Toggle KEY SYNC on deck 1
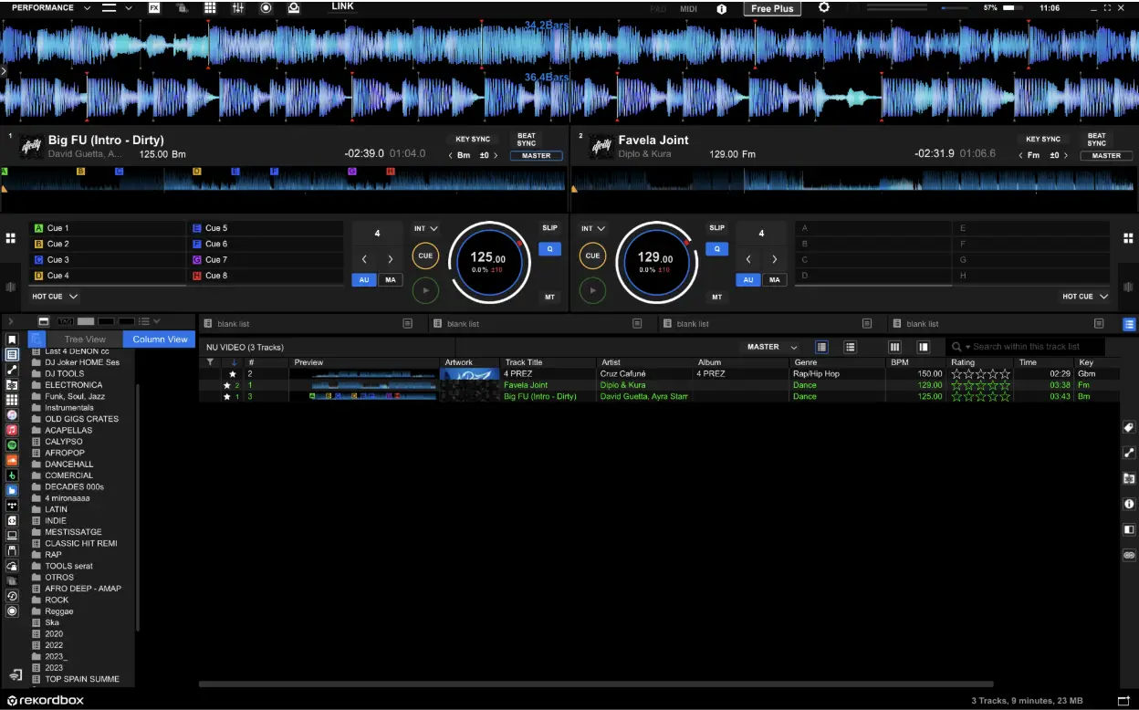 coord(473,139)
